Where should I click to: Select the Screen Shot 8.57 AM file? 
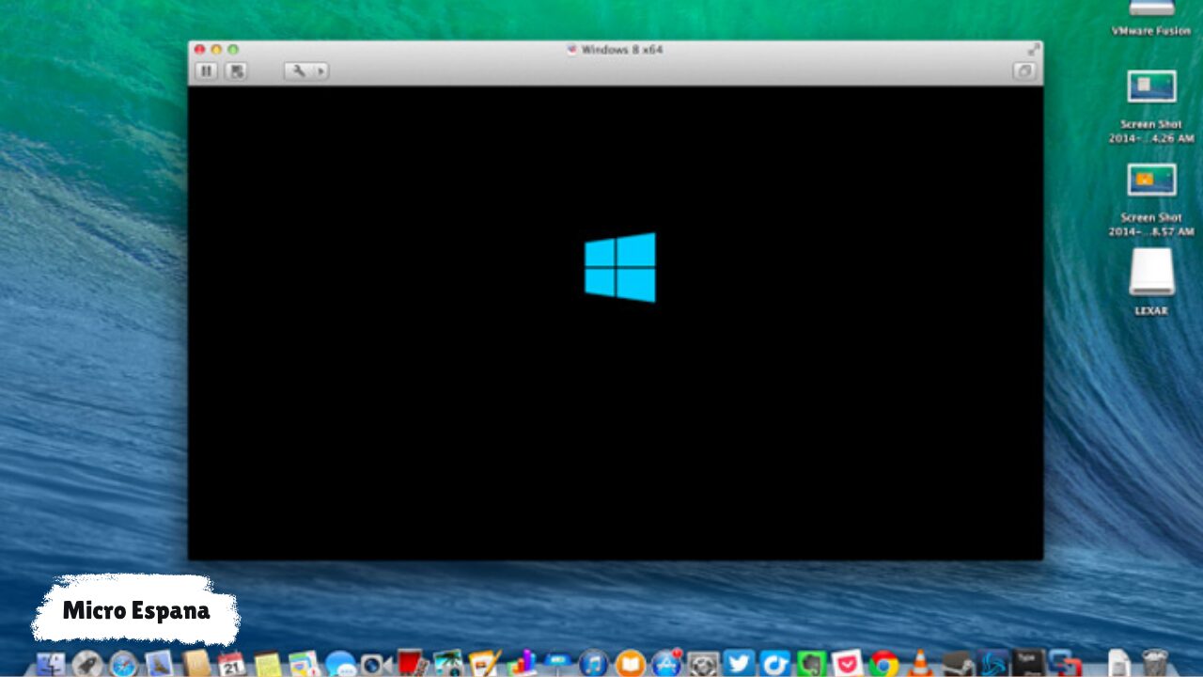pyautogui.click(x=1151, y=181)
